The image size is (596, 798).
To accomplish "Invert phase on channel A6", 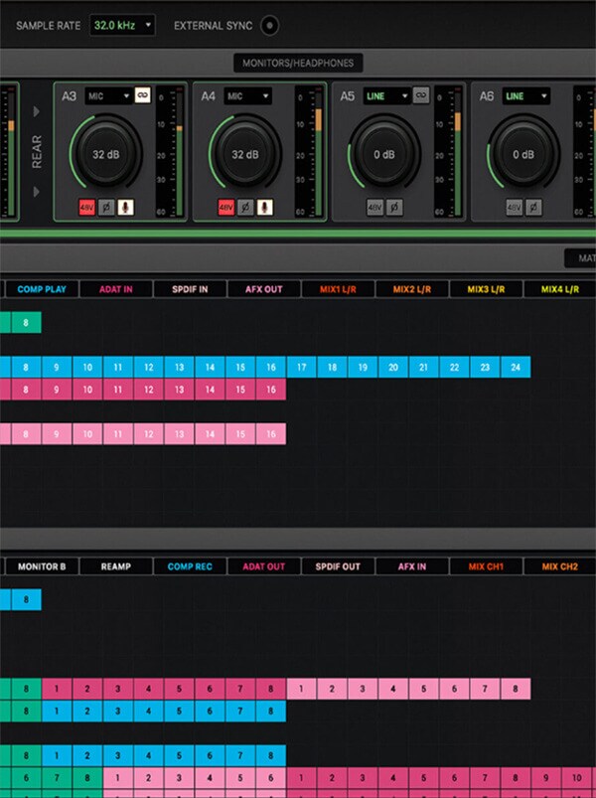I will click(532, 208).
